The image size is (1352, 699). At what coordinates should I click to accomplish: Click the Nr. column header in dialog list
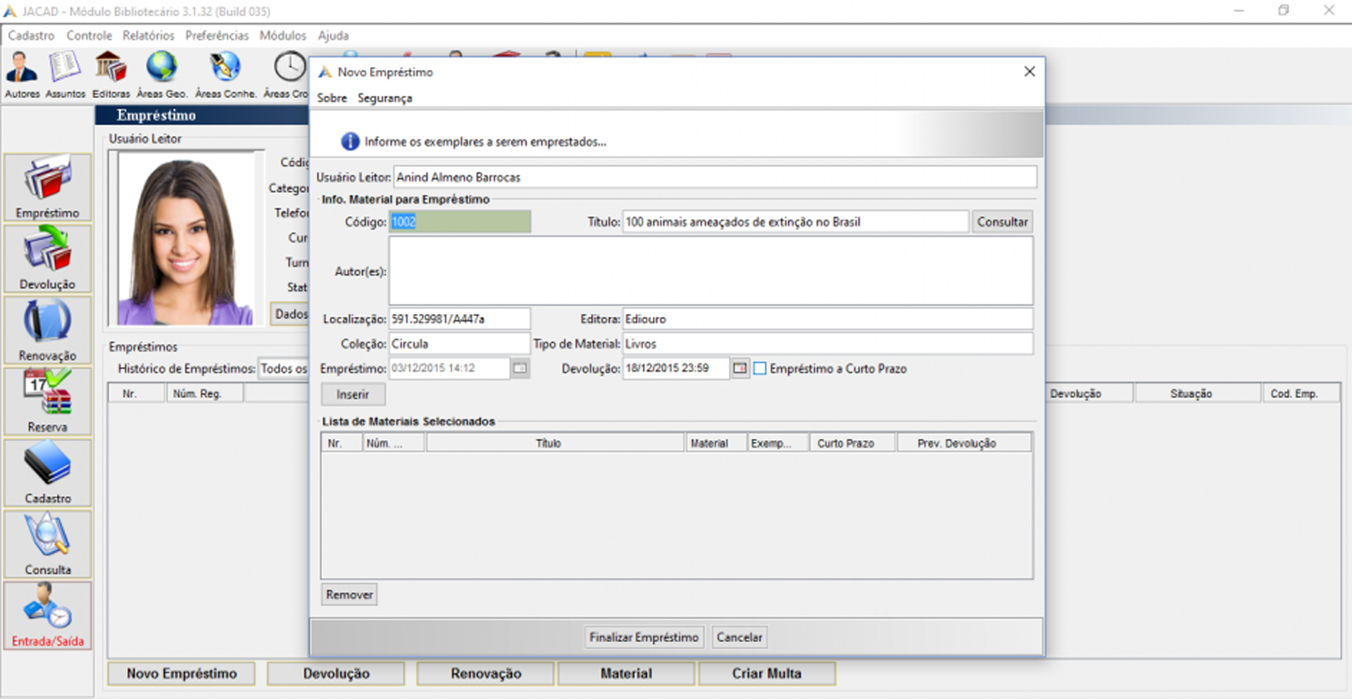click(341, 443)
